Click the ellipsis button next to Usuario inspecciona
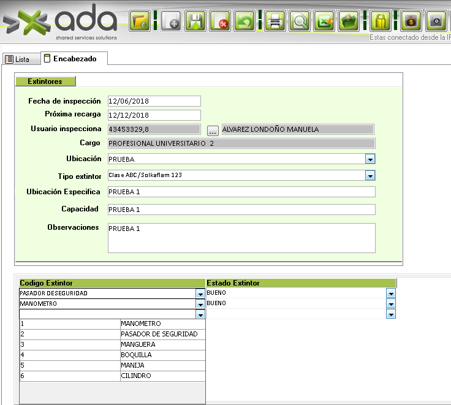 [213, 130]
